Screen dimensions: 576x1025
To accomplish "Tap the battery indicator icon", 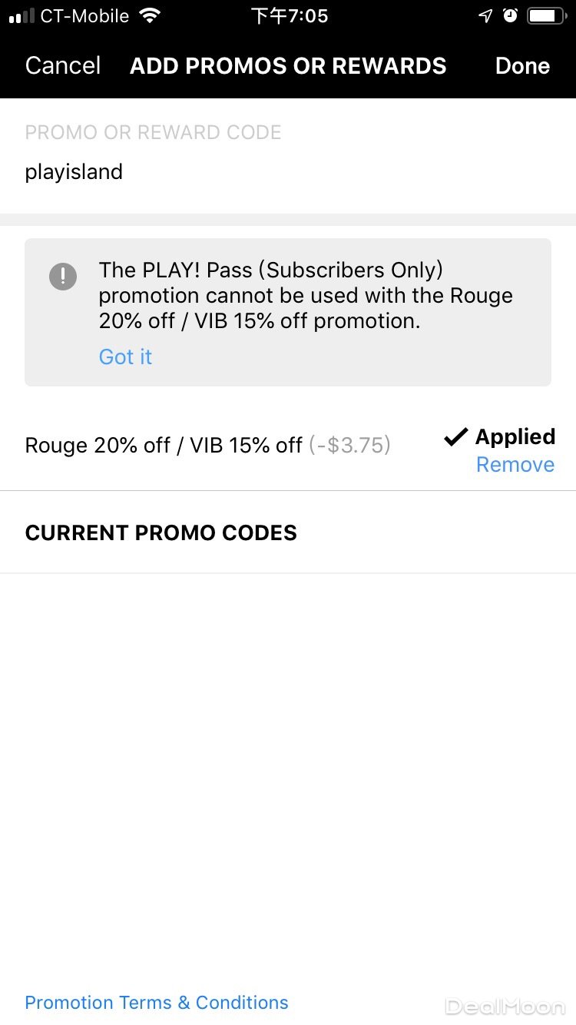I will 546,16.
